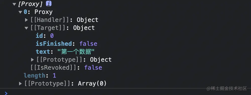Expand the [[Handler]] disclosure triangle
Viewport: 251px width, 95px height.
coord(26,20)
